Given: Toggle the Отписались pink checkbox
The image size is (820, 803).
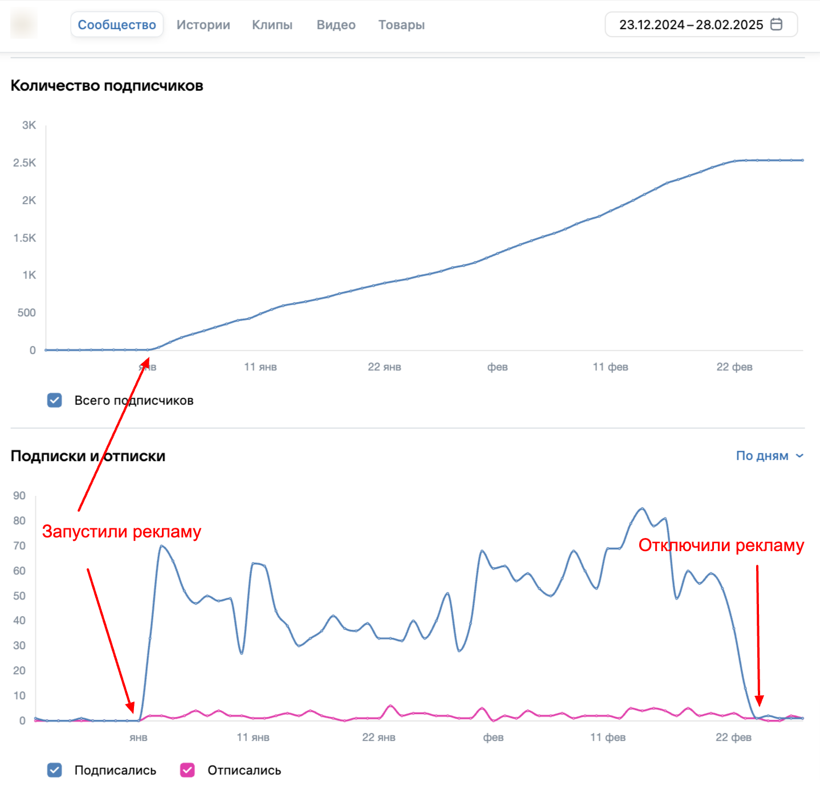Looking at the screenshot, I should 188,770.
